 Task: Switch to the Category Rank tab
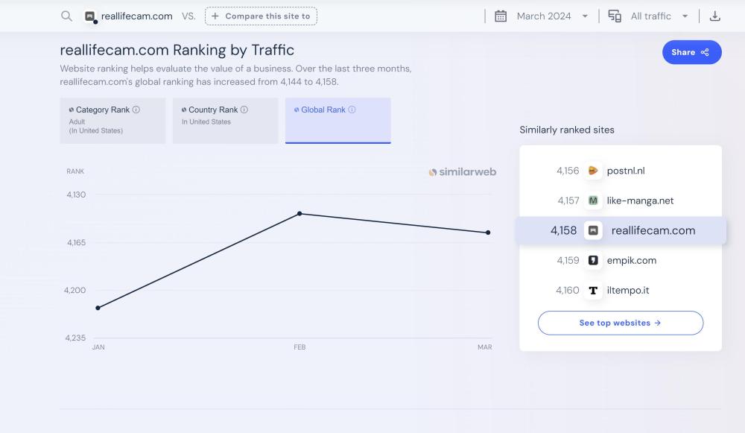112,120
